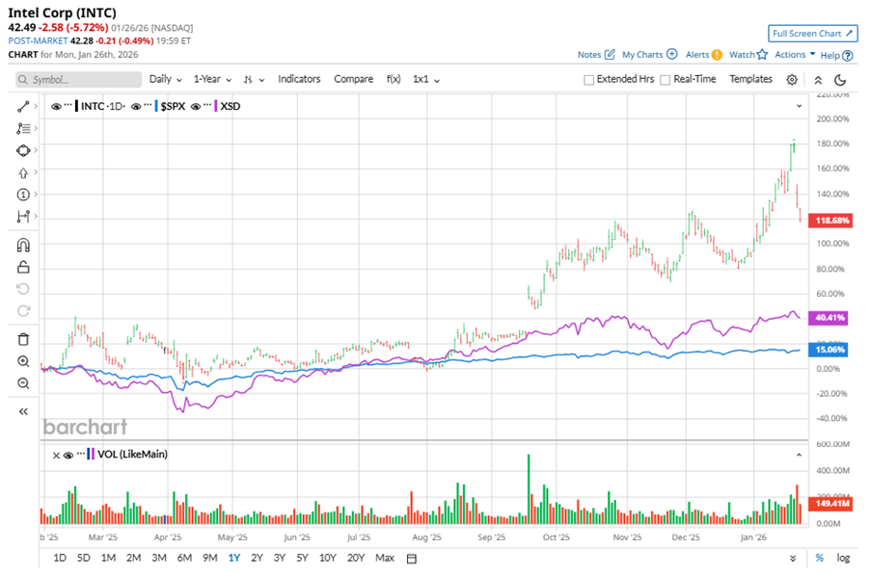
Task: Open the Alerts panel
Action: click(703, 54)
